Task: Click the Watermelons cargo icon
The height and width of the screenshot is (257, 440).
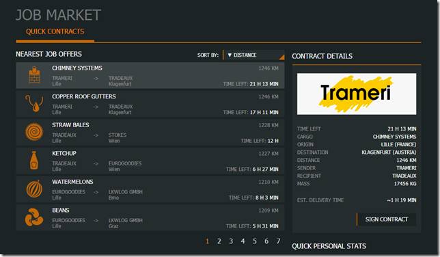Action: pos(34,189)
